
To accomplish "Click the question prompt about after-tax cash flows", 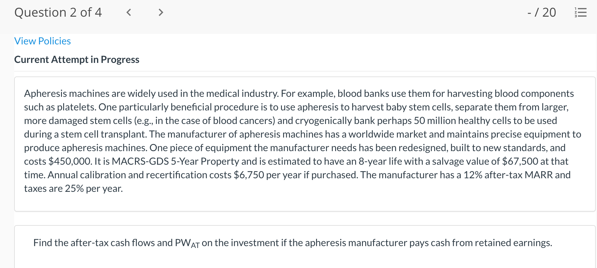I will click(x=293, y=243).
